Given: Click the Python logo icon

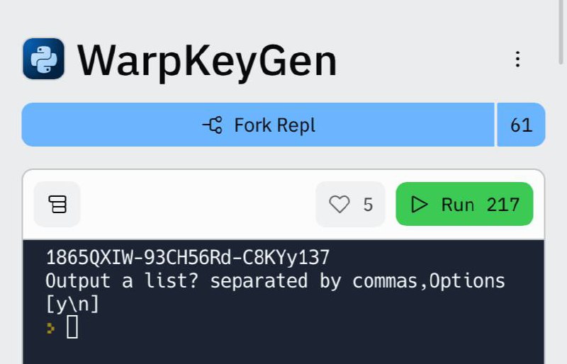Looking at the screenshot, I should 44,59.
